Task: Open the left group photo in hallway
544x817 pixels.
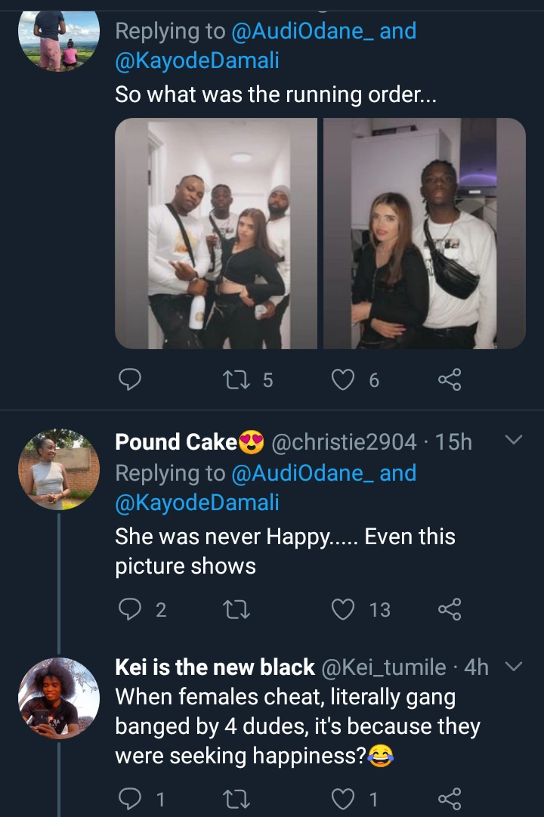Action: pos(216,234)
